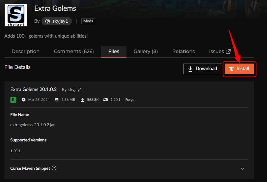Click the game version 1.20.1 in the metadata row
This screenshot has height=182, width=267.
pos(115,100)
